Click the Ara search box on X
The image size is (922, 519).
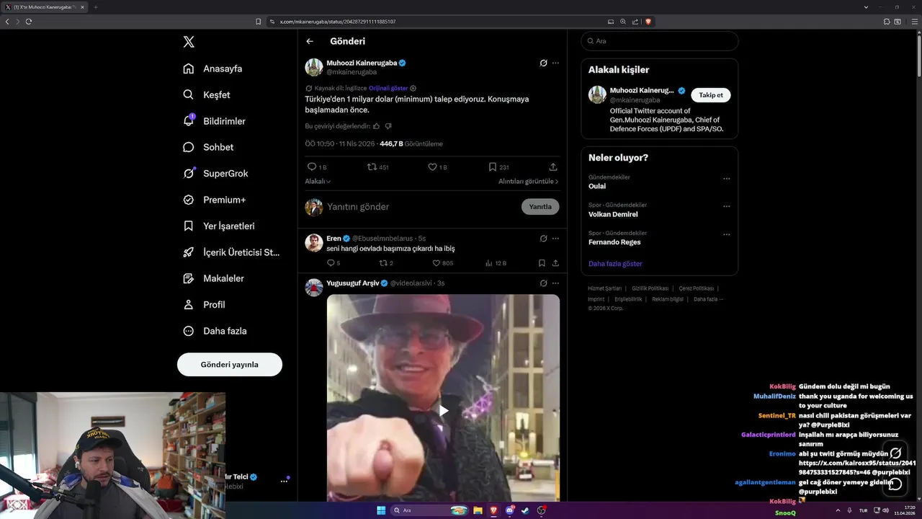(660, 41)
